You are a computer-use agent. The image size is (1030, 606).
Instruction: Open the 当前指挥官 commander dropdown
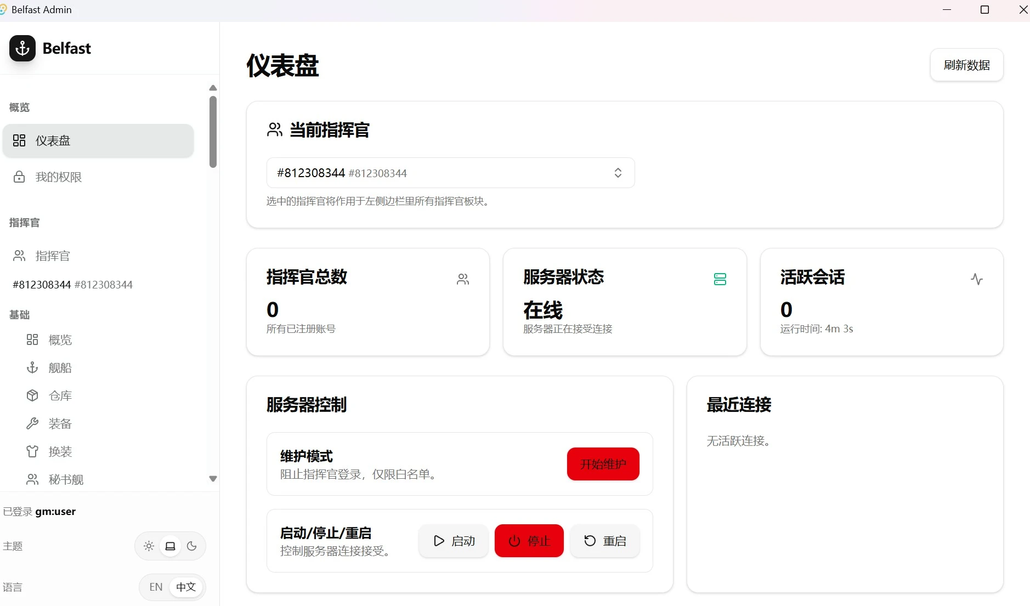pyautogui.click(x=450, y=173)
